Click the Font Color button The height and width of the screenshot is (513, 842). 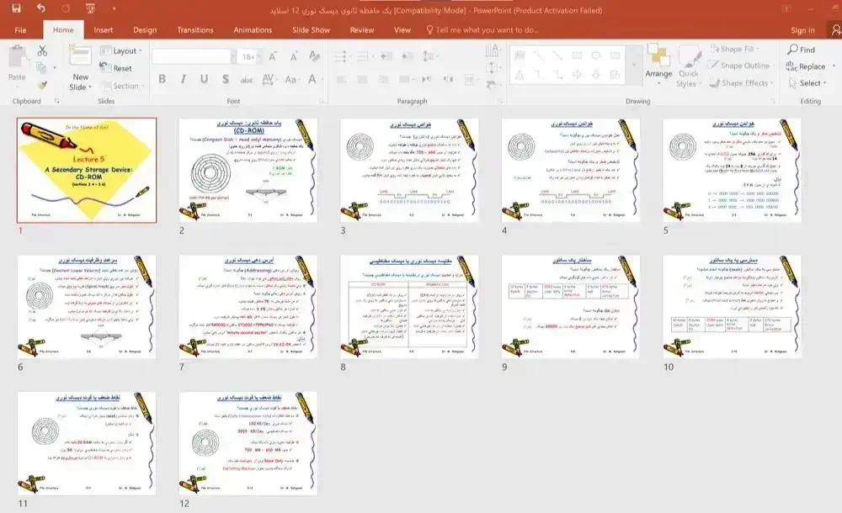coord(312,79)
